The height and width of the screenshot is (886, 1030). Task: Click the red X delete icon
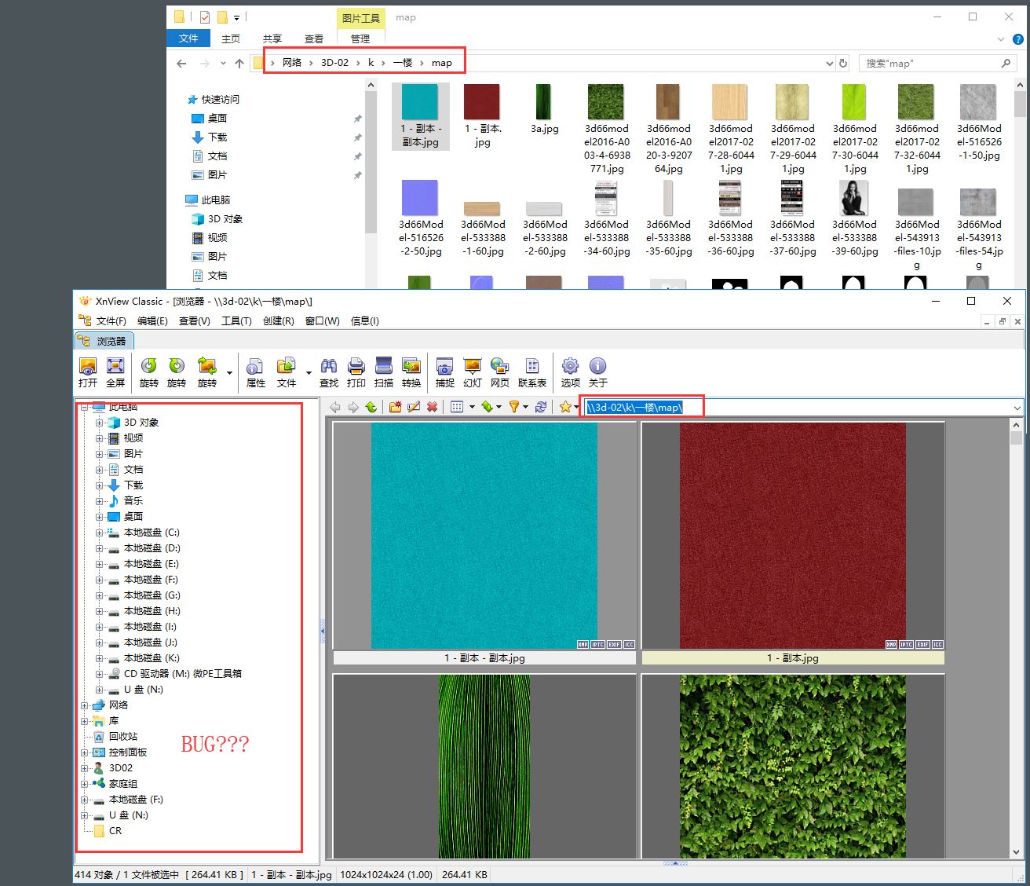(432, 407)
